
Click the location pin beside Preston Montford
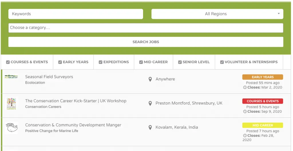pos(150,103)
